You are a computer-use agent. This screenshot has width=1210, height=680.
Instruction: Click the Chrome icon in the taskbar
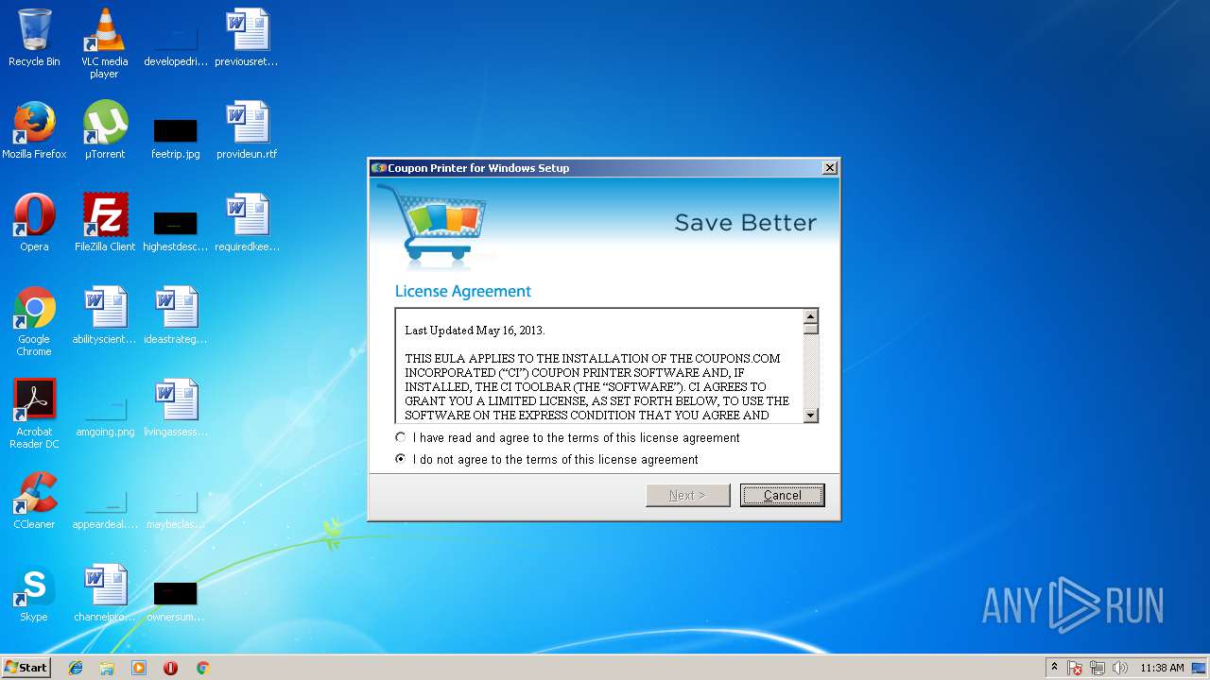pyautogui.click(x=202, y=668)
